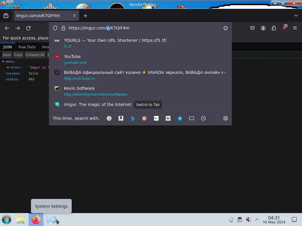Search history with clock icon

(203, 118)
